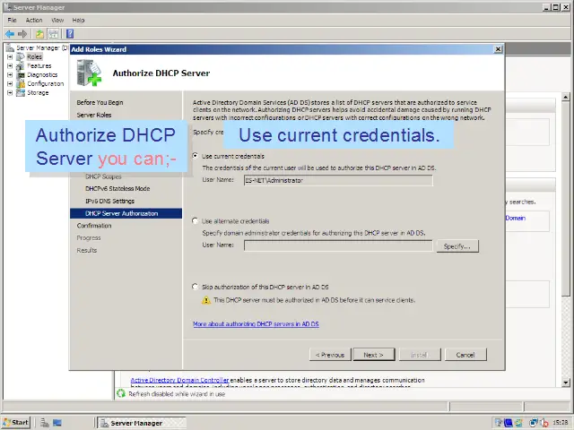Image resolution: width=574 pixels, height=430 pixels.
Task: Click the Roles label in the tree
Action: point(34,57)
